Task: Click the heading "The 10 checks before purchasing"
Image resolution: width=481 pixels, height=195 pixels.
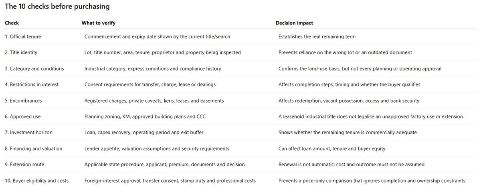Action: tap(57, 7)
